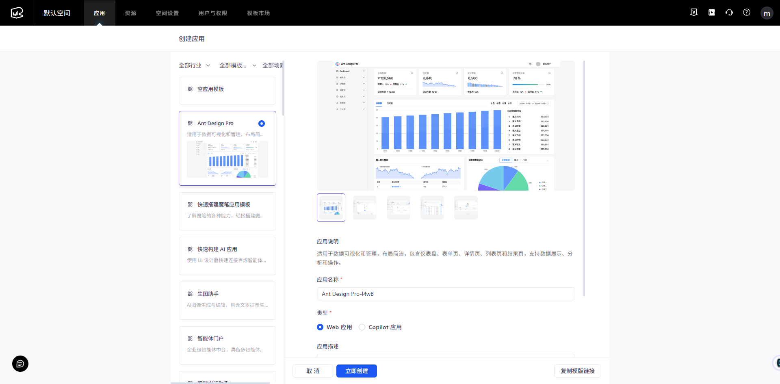Select the fourth preview thumbnail
780x384 pixels.
pos(432,208)
